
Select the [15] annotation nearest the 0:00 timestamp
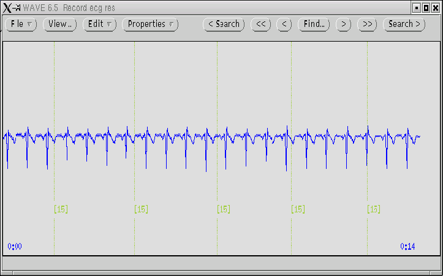click(x=61, y=209)
